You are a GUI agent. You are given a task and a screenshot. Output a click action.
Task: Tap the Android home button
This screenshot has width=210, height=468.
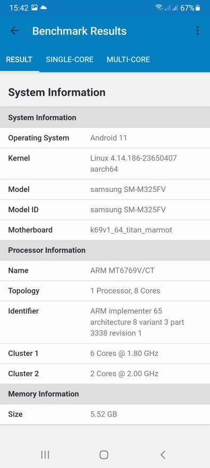[x=103, y=455]
